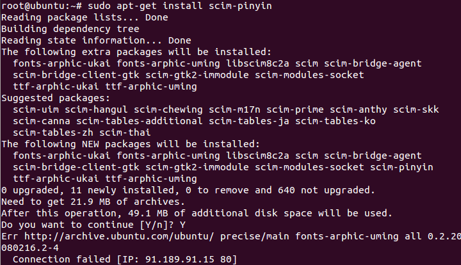Click 'scim-canna' in the suggested packages
The height and width of the screenshot is (265, 461).
point(42,121)
